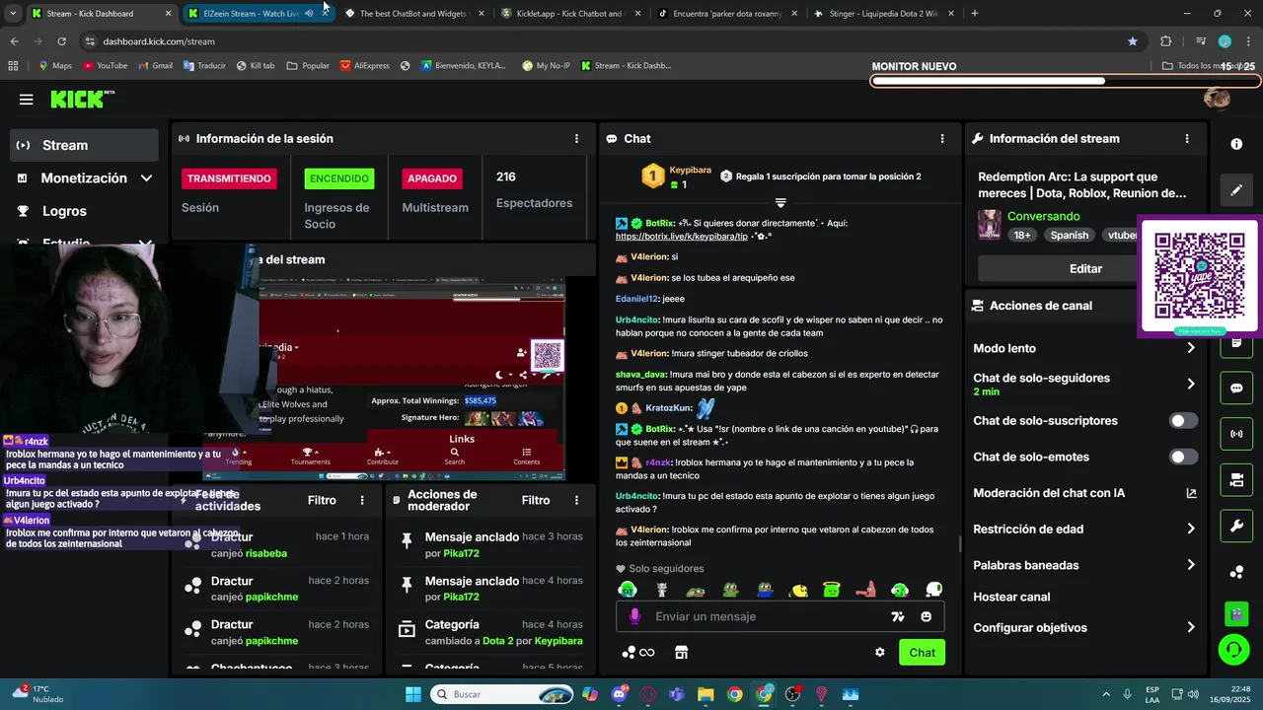Viewport: 1263px width, 710px height.
Task: Expand the Monetización sidebar section
Action: (x=146, y=178)
